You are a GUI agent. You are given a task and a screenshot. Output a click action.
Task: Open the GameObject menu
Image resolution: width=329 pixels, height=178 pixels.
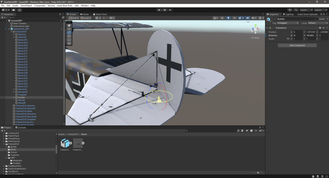[26, 5]
